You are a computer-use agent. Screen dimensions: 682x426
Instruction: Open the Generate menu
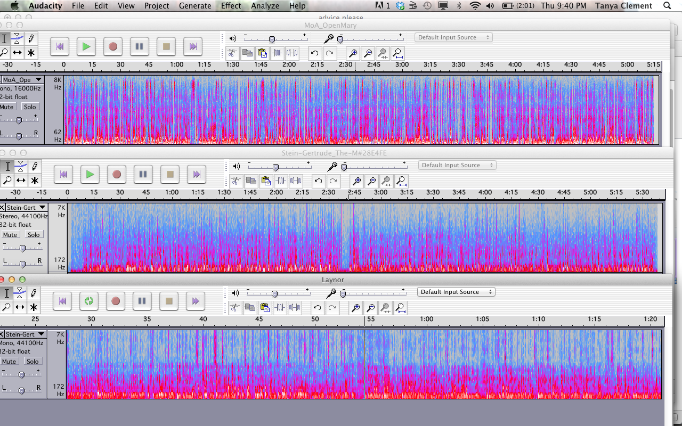[x=195, y=6]
